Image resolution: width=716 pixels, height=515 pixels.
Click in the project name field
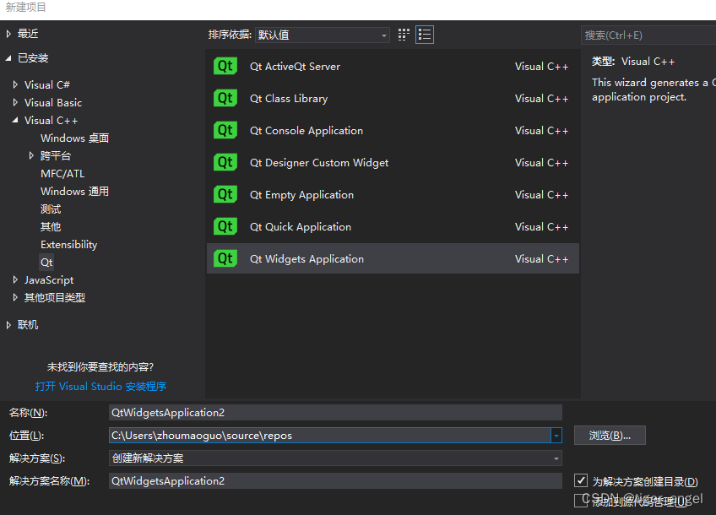[335, 412]
